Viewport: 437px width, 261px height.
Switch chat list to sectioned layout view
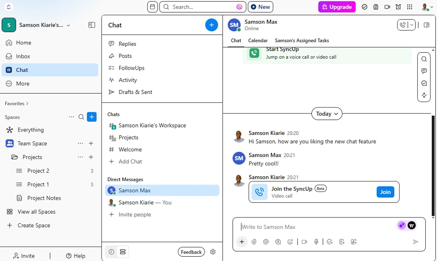(123, 252)
